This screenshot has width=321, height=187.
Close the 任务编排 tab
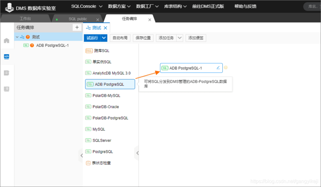click(x=150, y=20)
